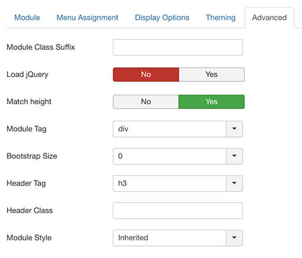Click the Load jQuery label
This screenshot has height=258, width=302.
(x=27, y=75)
